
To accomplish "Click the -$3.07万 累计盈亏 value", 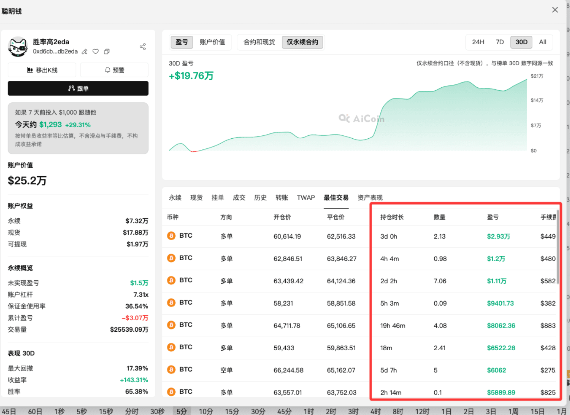I will tap(135, 318).
